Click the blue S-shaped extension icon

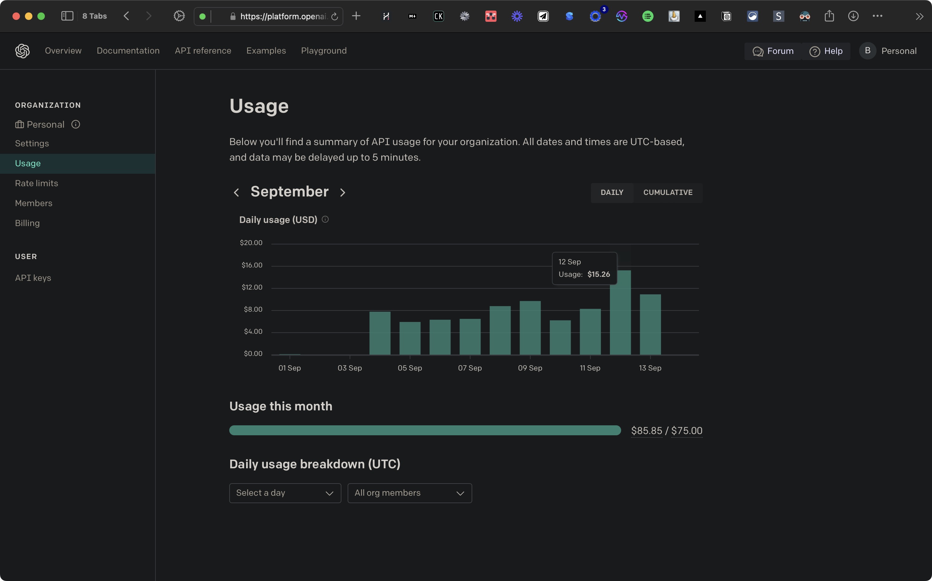(x=569, y=16)
